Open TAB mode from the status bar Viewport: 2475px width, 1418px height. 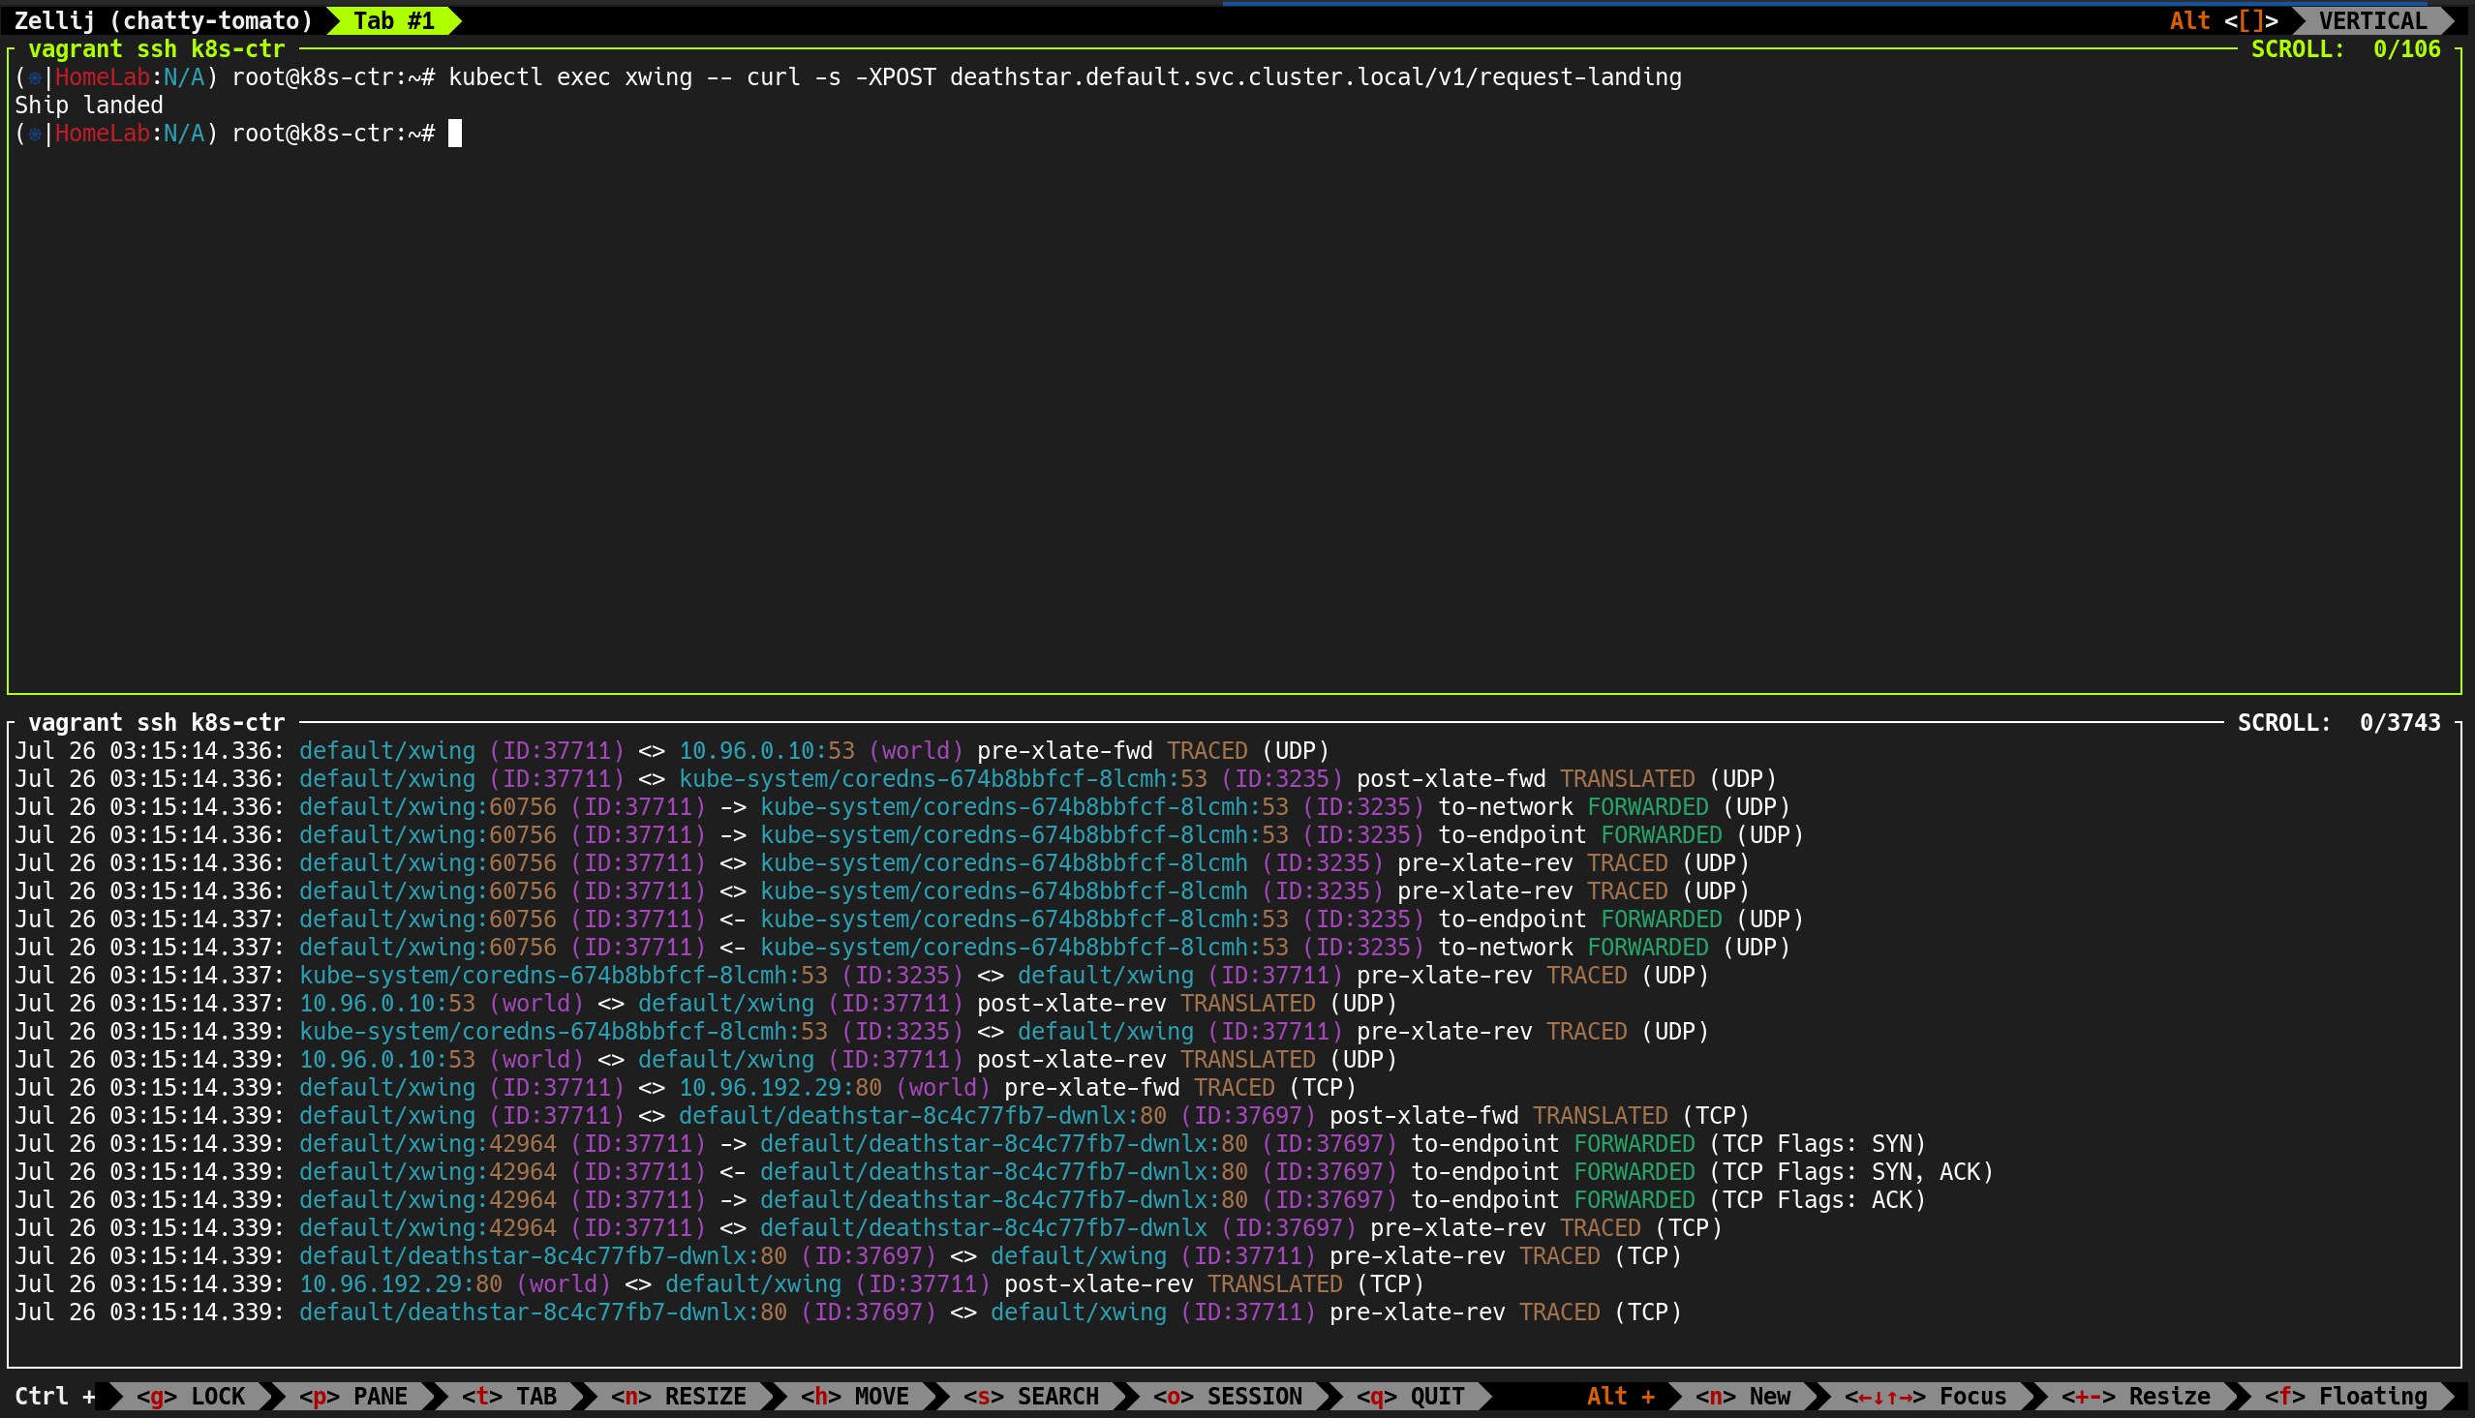coord(508,1396)
